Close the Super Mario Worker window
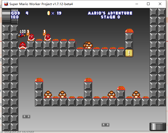168x133 pixels. [160, 4]
